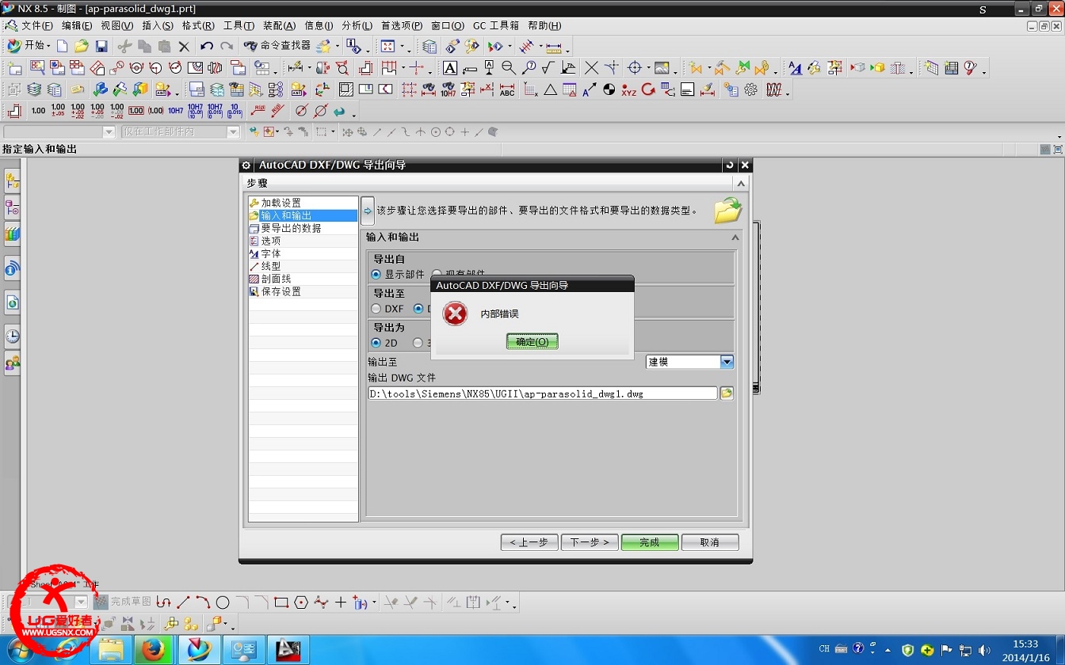Click the Note text 'A' annotation icon
Screen dimensions: 1065x665
pos(450,68)
